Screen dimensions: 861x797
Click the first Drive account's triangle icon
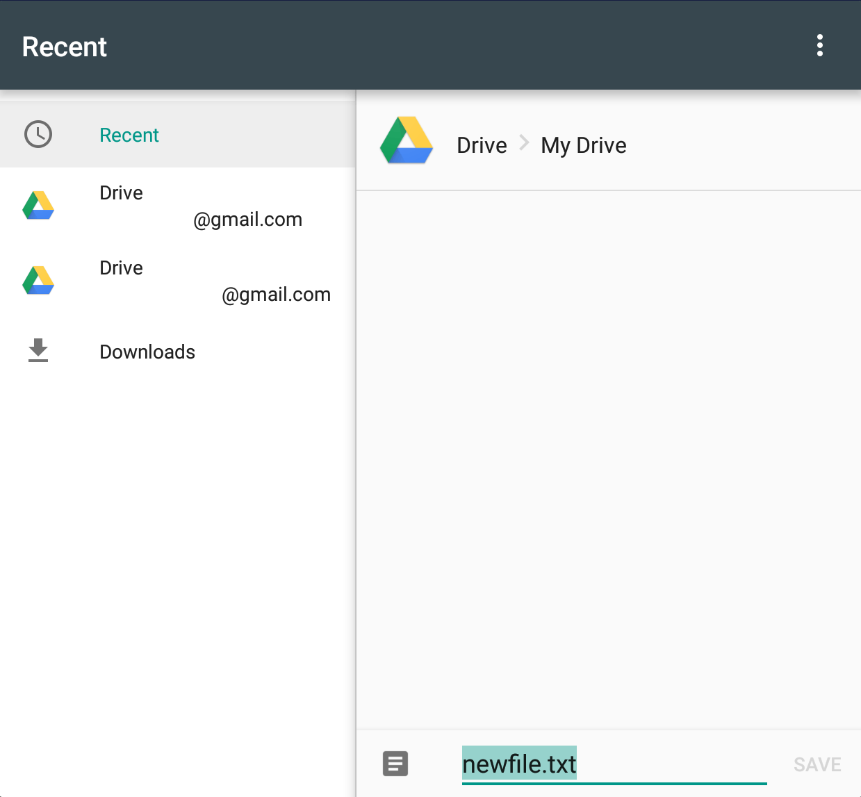click(x=38, y=206)
